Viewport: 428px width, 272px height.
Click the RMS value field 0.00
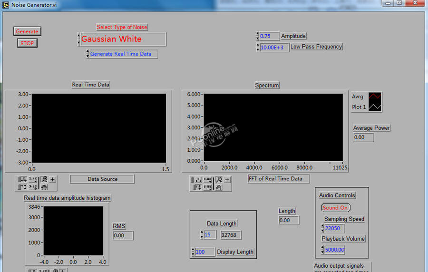(123, 235)
